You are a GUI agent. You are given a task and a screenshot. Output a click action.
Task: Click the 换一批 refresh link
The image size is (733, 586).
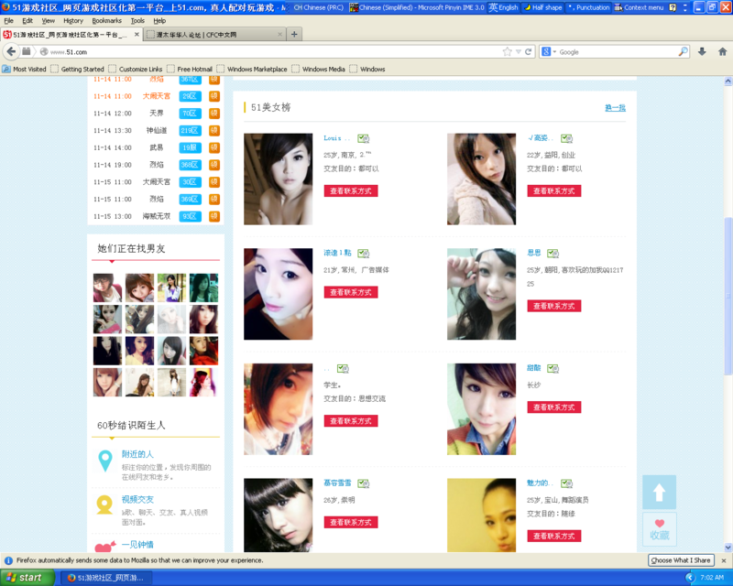pos(615,107)
